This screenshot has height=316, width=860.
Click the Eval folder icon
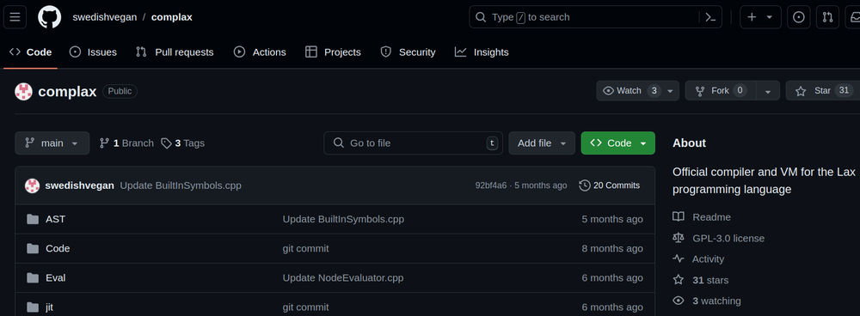coord(33,277)
